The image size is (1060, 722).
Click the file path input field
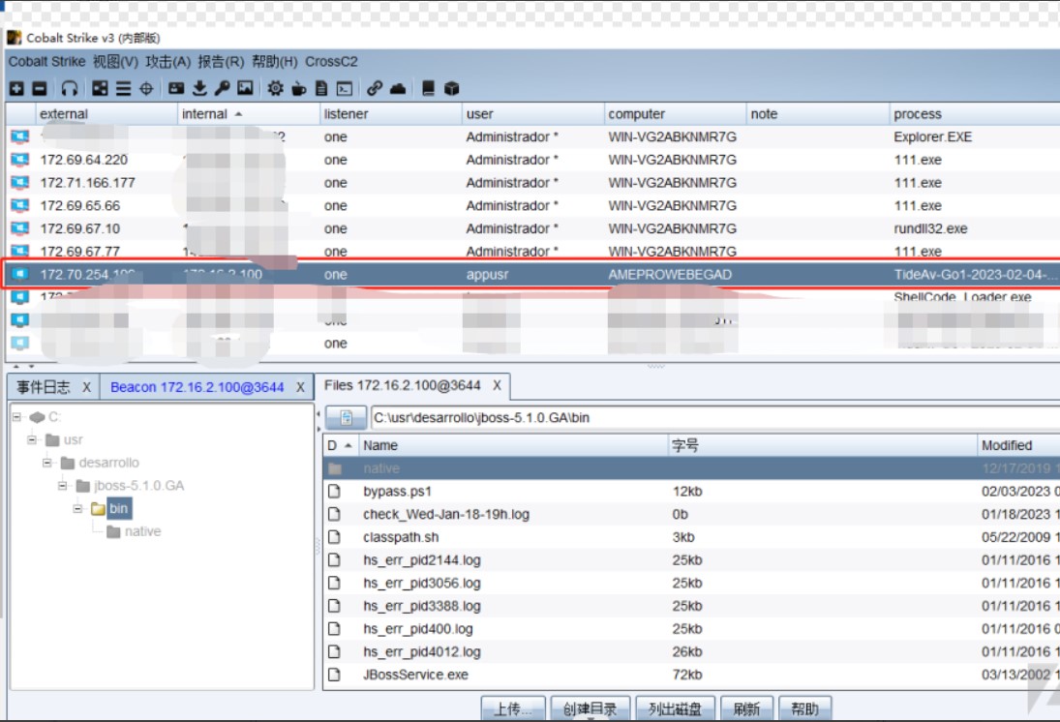pyautogui.click(x=715, y=418)
